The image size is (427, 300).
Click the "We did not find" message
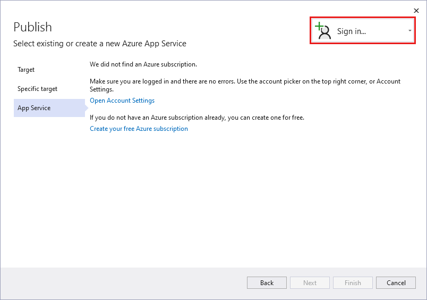pos(143,64)
